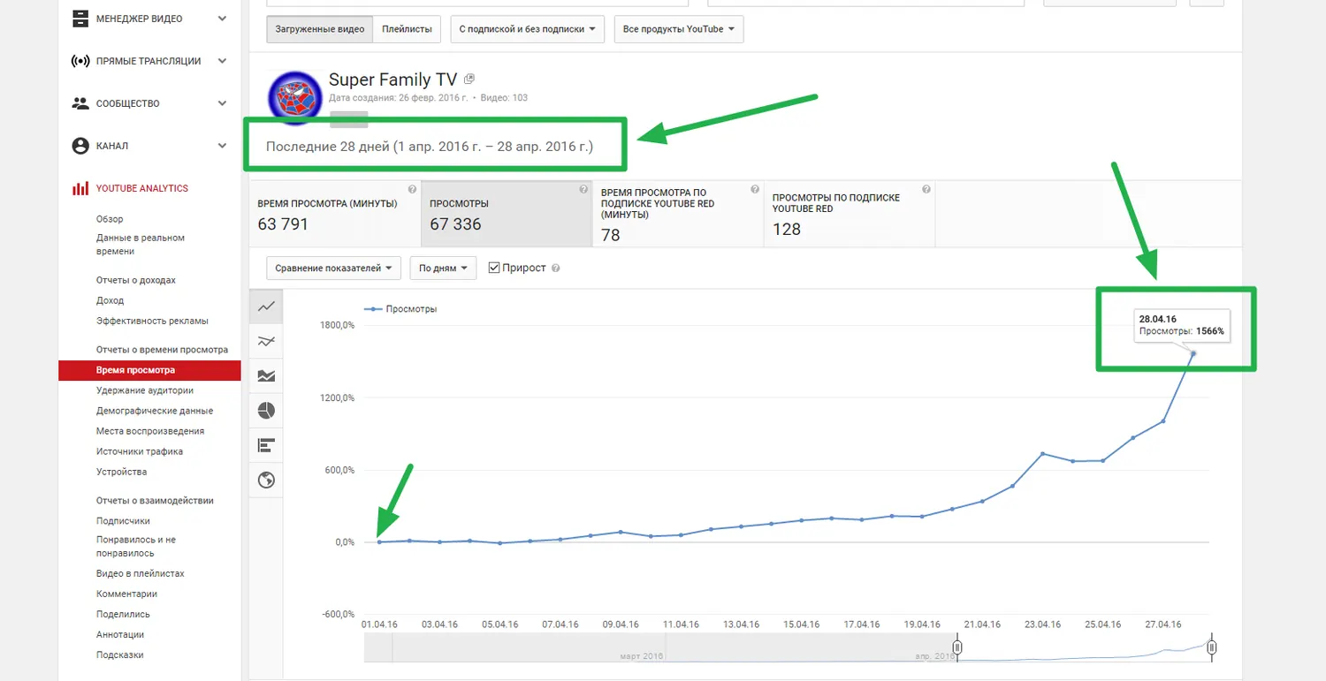The height and width of the screenshot is (681, 1326).
Task: Click help icon on YouTube Red watch time card
Action: pos(755,189)
